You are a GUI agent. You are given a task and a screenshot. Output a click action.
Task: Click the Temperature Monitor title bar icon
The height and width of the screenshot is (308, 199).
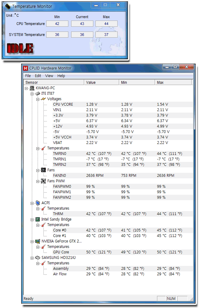tap(8, 7)
